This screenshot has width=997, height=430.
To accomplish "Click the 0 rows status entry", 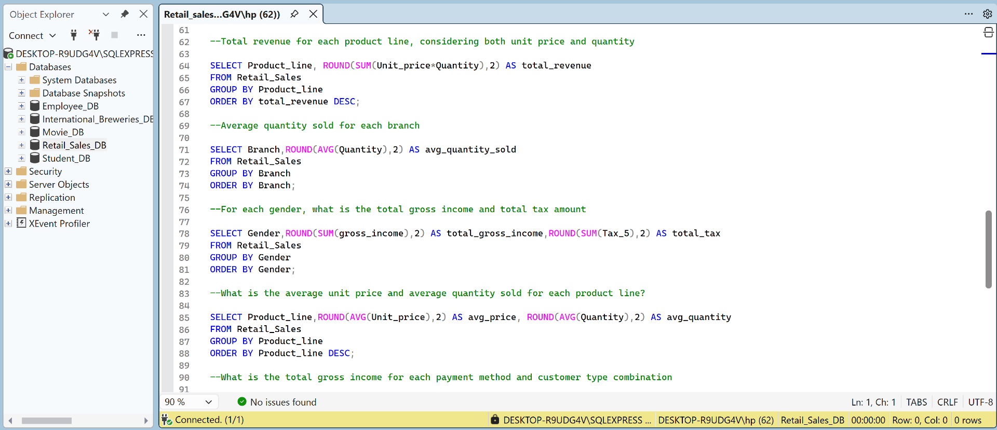I will coord(968,420).
